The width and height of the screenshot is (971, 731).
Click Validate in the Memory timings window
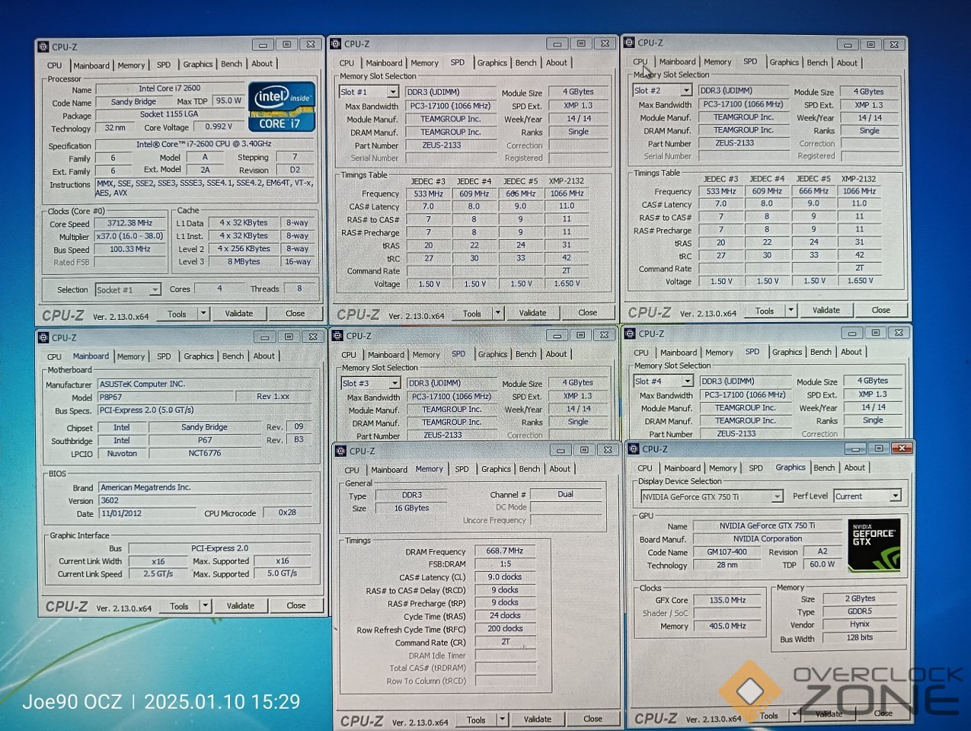(x=538, y=720)
